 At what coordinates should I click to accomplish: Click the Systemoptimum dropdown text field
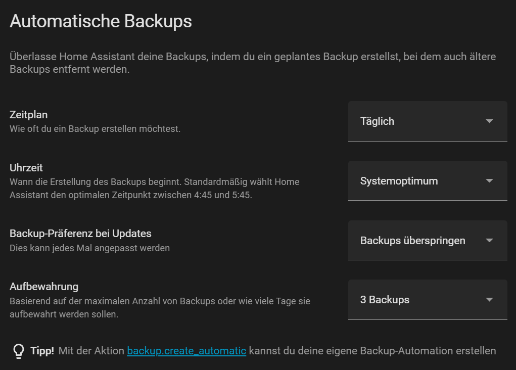[399, 180]
